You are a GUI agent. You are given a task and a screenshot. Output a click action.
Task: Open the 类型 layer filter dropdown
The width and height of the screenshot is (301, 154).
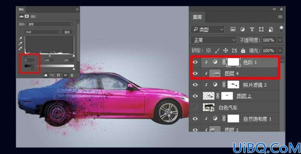tap(207, 29)
